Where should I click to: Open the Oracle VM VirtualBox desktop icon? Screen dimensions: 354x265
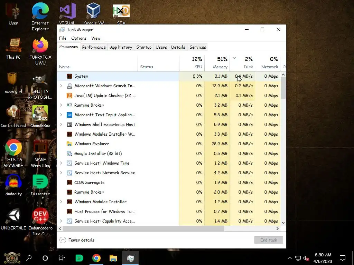(x=93, y=13)
